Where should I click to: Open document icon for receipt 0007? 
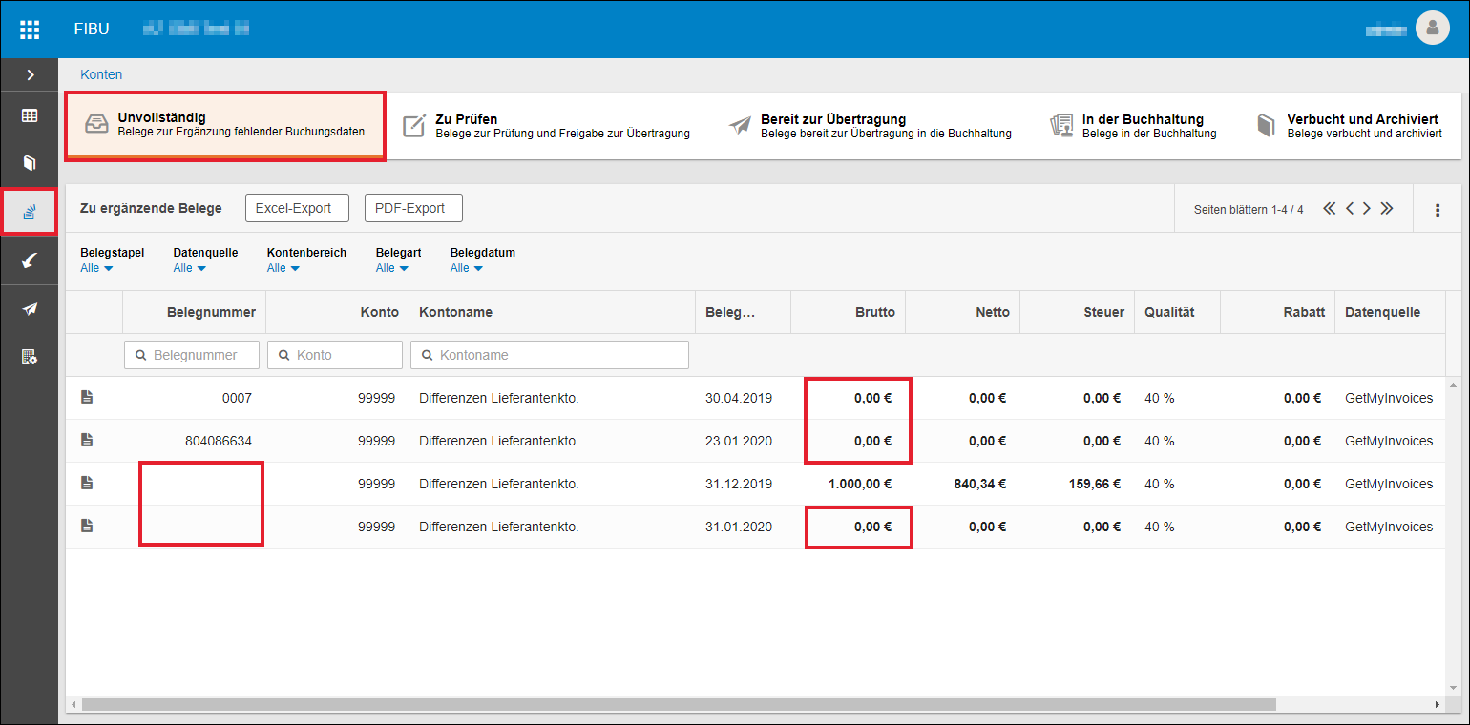tap(87, 398)
